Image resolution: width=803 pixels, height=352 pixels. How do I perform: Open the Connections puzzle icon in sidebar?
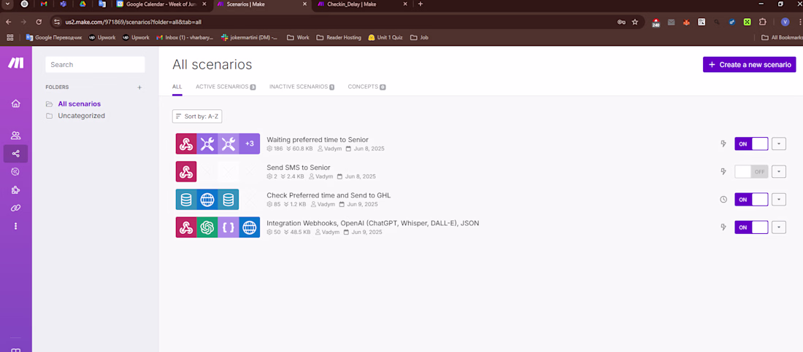coord(16,189)
